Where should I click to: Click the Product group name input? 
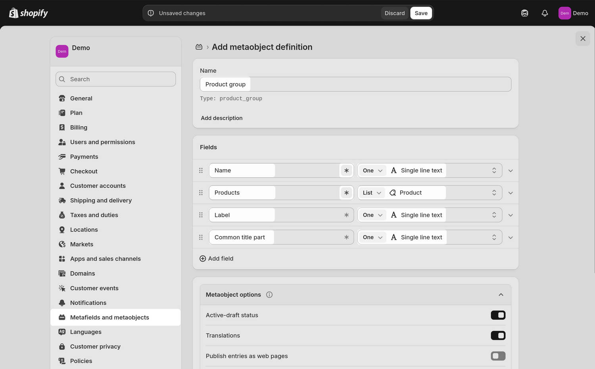pyautogui.click(x=225, y=84)
